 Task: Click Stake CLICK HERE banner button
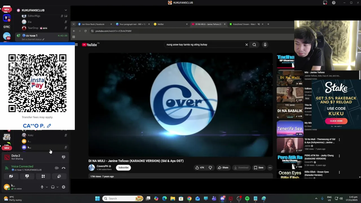pos(336,121)
